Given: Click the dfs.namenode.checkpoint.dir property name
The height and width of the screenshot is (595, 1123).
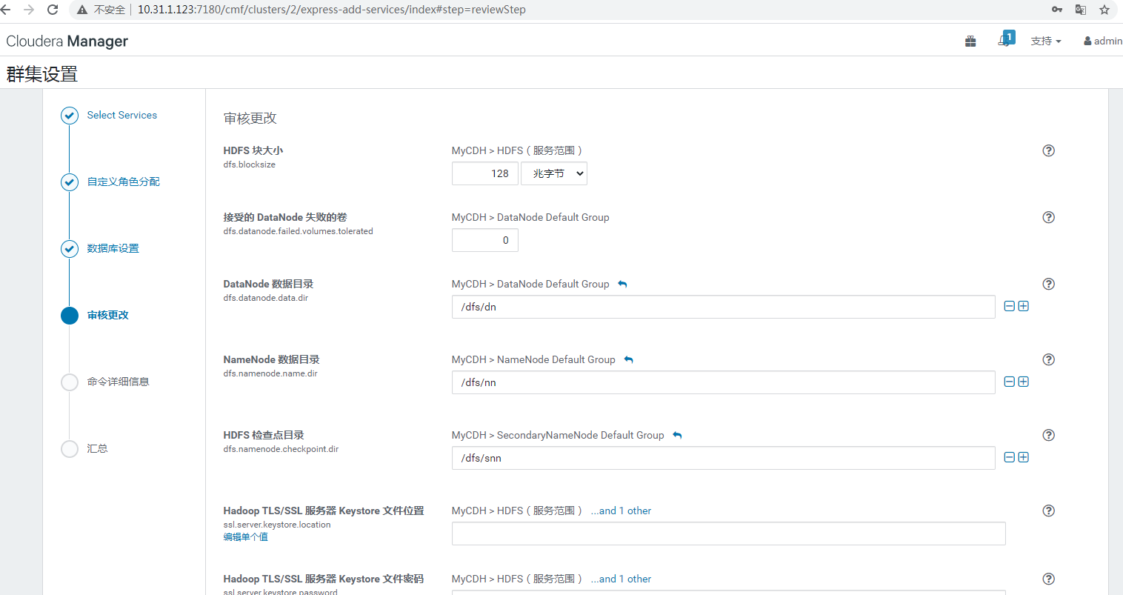Looking at the screenshot, I should point(281,449).
